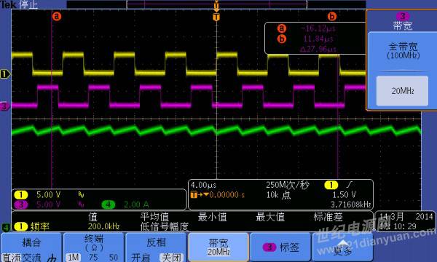Select 开启 invert on option
437x262 pixels.
pyautogui.click(x=141, y=257)
